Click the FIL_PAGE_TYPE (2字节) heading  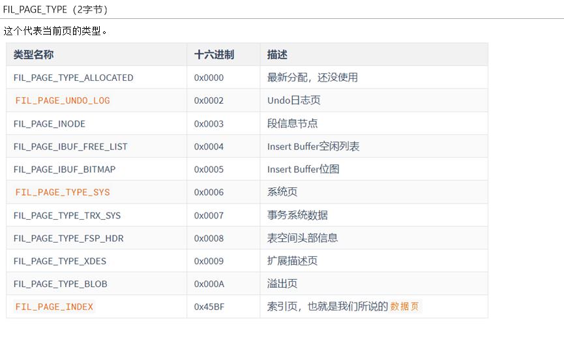point(56,9)
